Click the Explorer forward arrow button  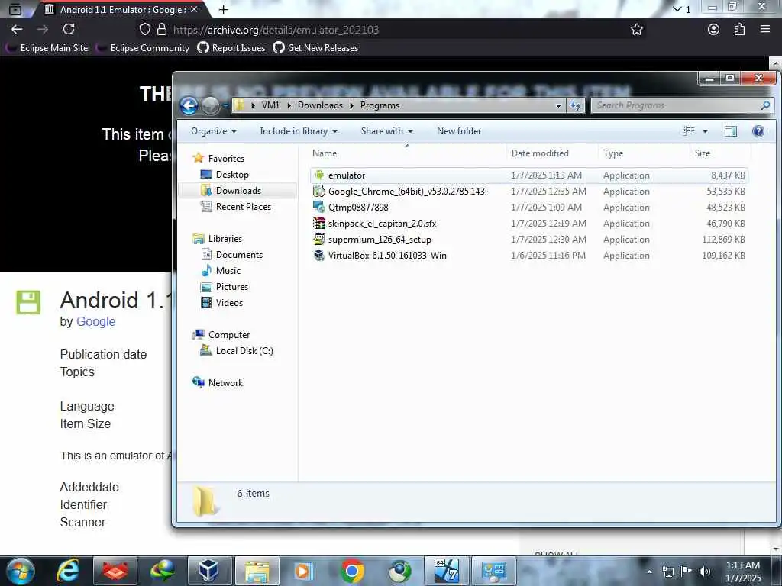pos(211,105)
